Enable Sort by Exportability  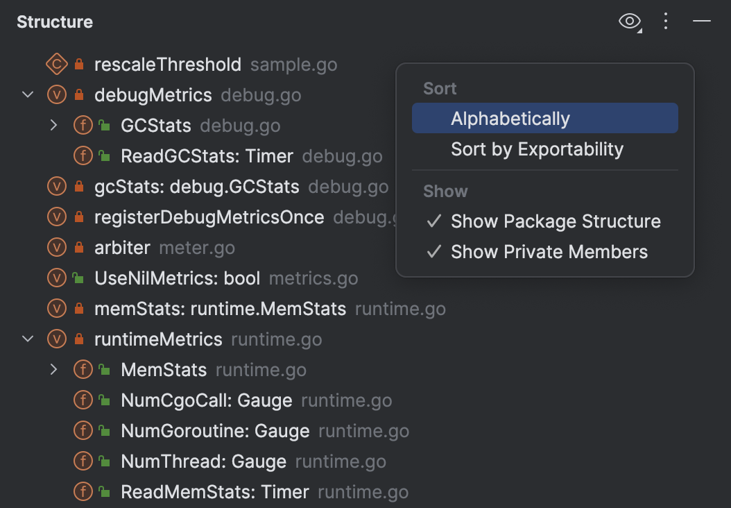(x=537, y=149)
